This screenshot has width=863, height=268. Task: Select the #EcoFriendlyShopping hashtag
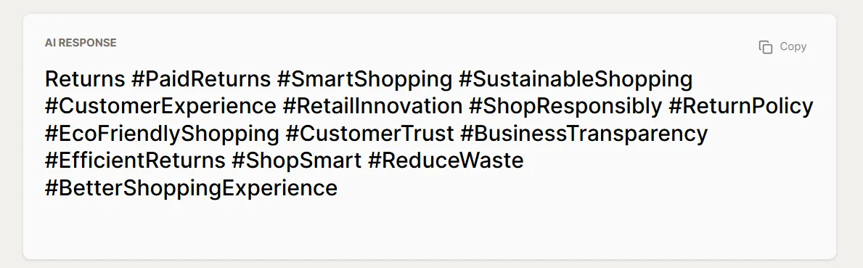click(163, 134)
